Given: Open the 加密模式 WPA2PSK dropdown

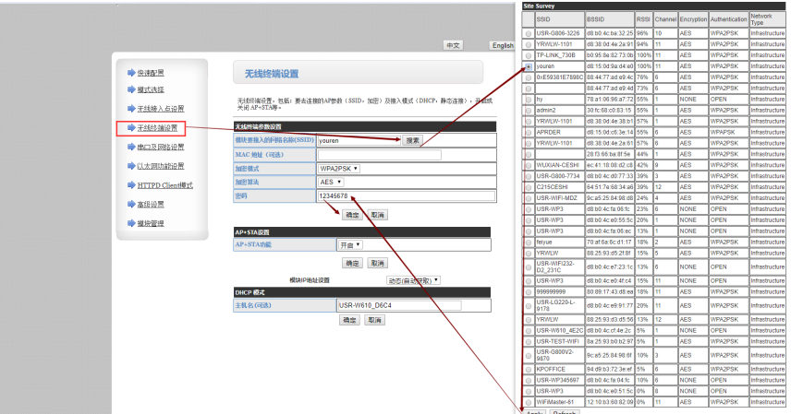Looking at the screenshot, I should pos(338,169).
